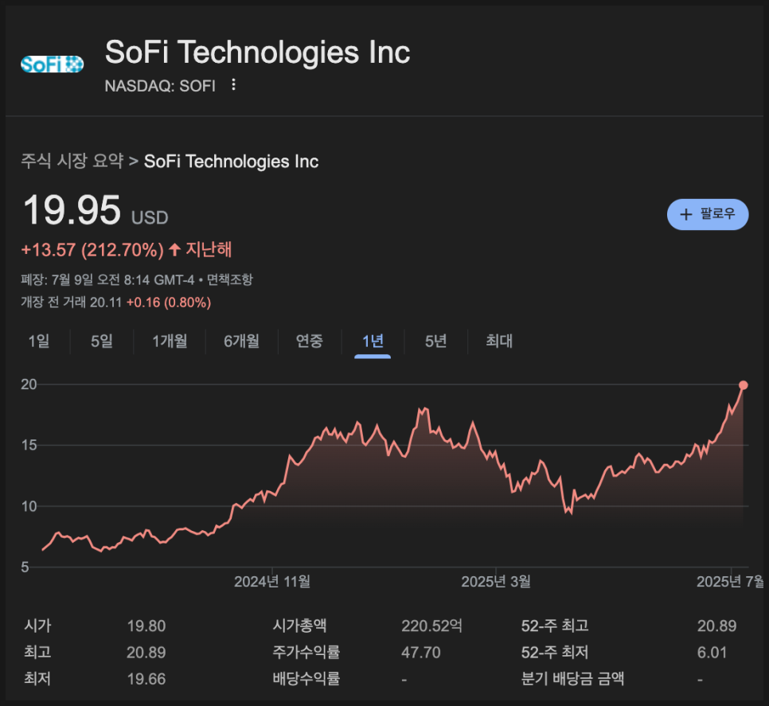Click the 2025년 7월 axis label

[x=730, y=582]
